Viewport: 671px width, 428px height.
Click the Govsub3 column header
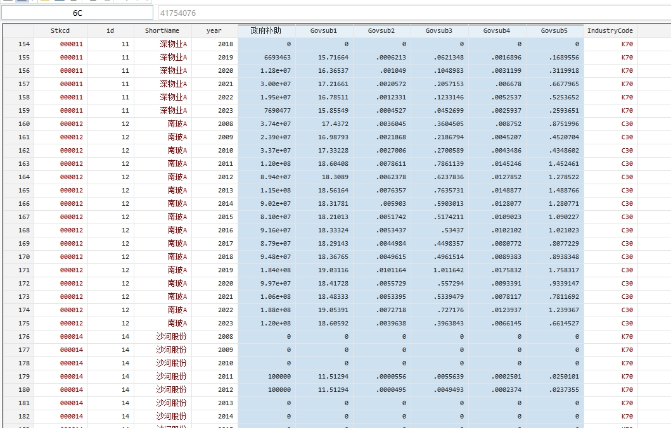tap(439, 30)
